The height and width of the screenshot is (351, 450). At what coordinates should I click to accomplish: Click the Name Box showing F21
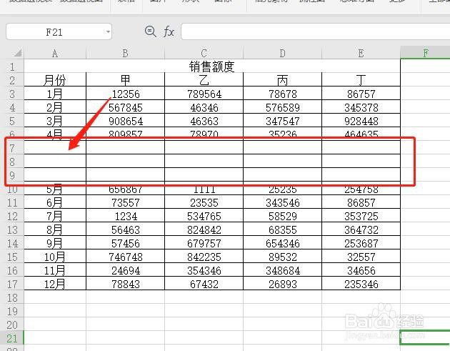click(59, 31)
